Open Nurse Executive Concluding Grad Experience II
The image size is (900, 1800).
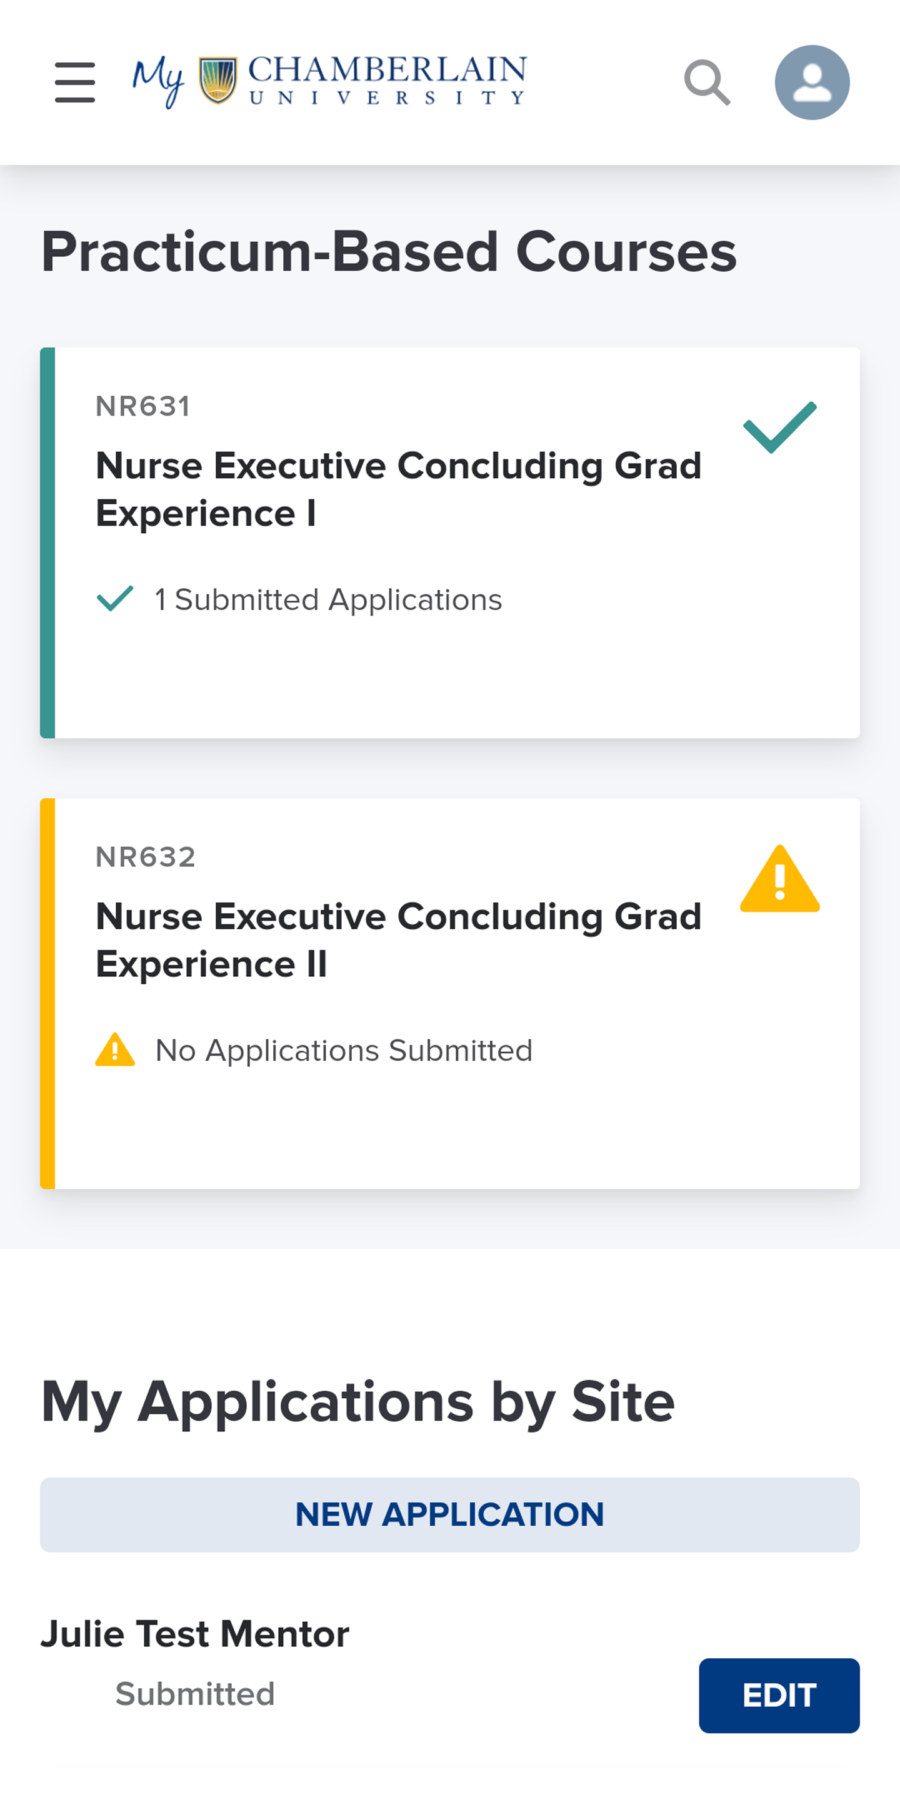coord(398,940)
